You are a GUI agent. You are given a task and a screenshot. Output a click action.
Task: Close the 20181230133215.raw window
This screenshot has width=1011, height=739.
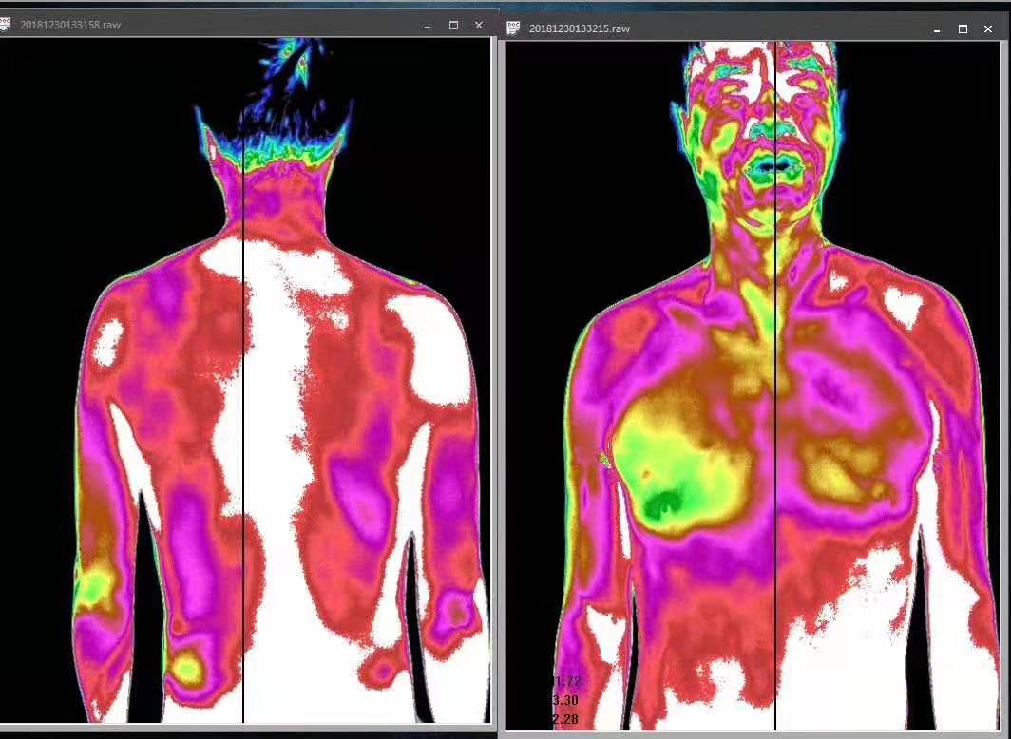(988, 28)
